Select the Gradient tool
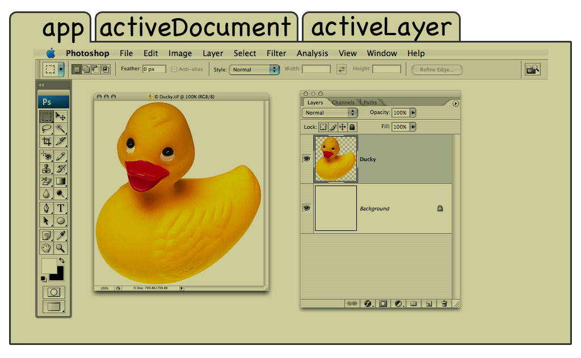 point(60,181)
